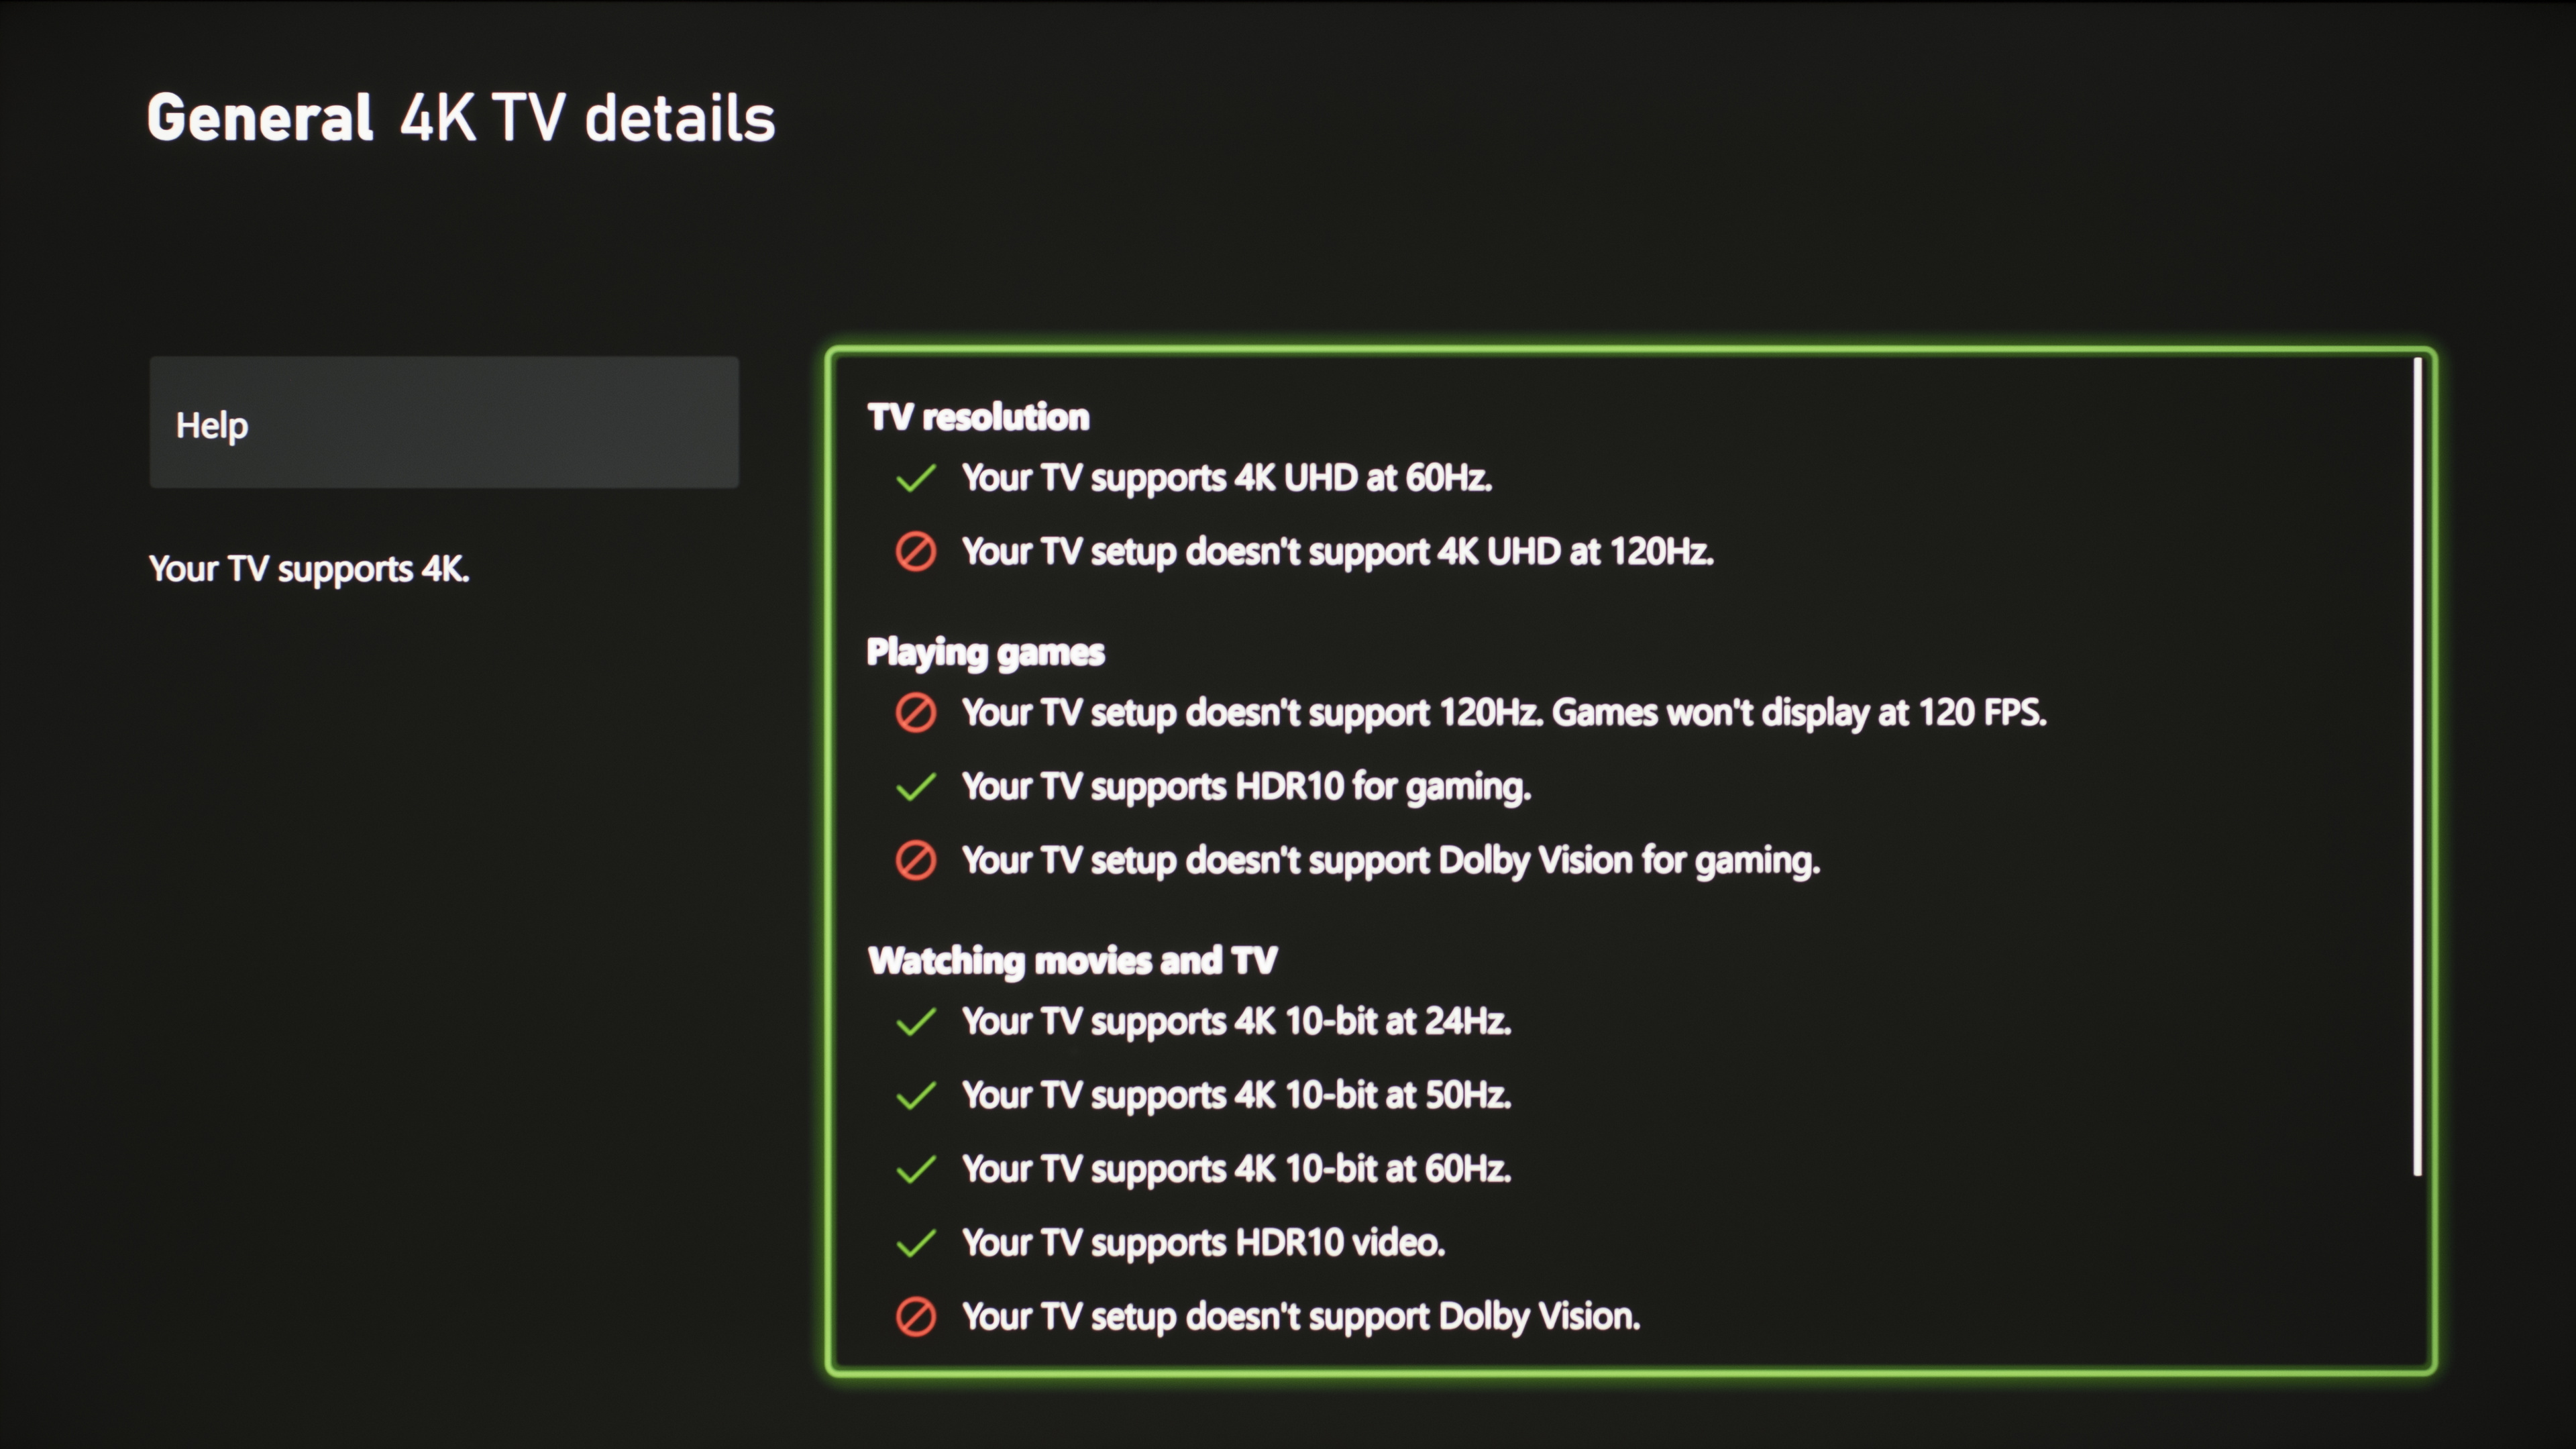Screen dimensions: 2576x1449
Task: Click the Watching movies and TV heading
Action: coord(1072,961)
